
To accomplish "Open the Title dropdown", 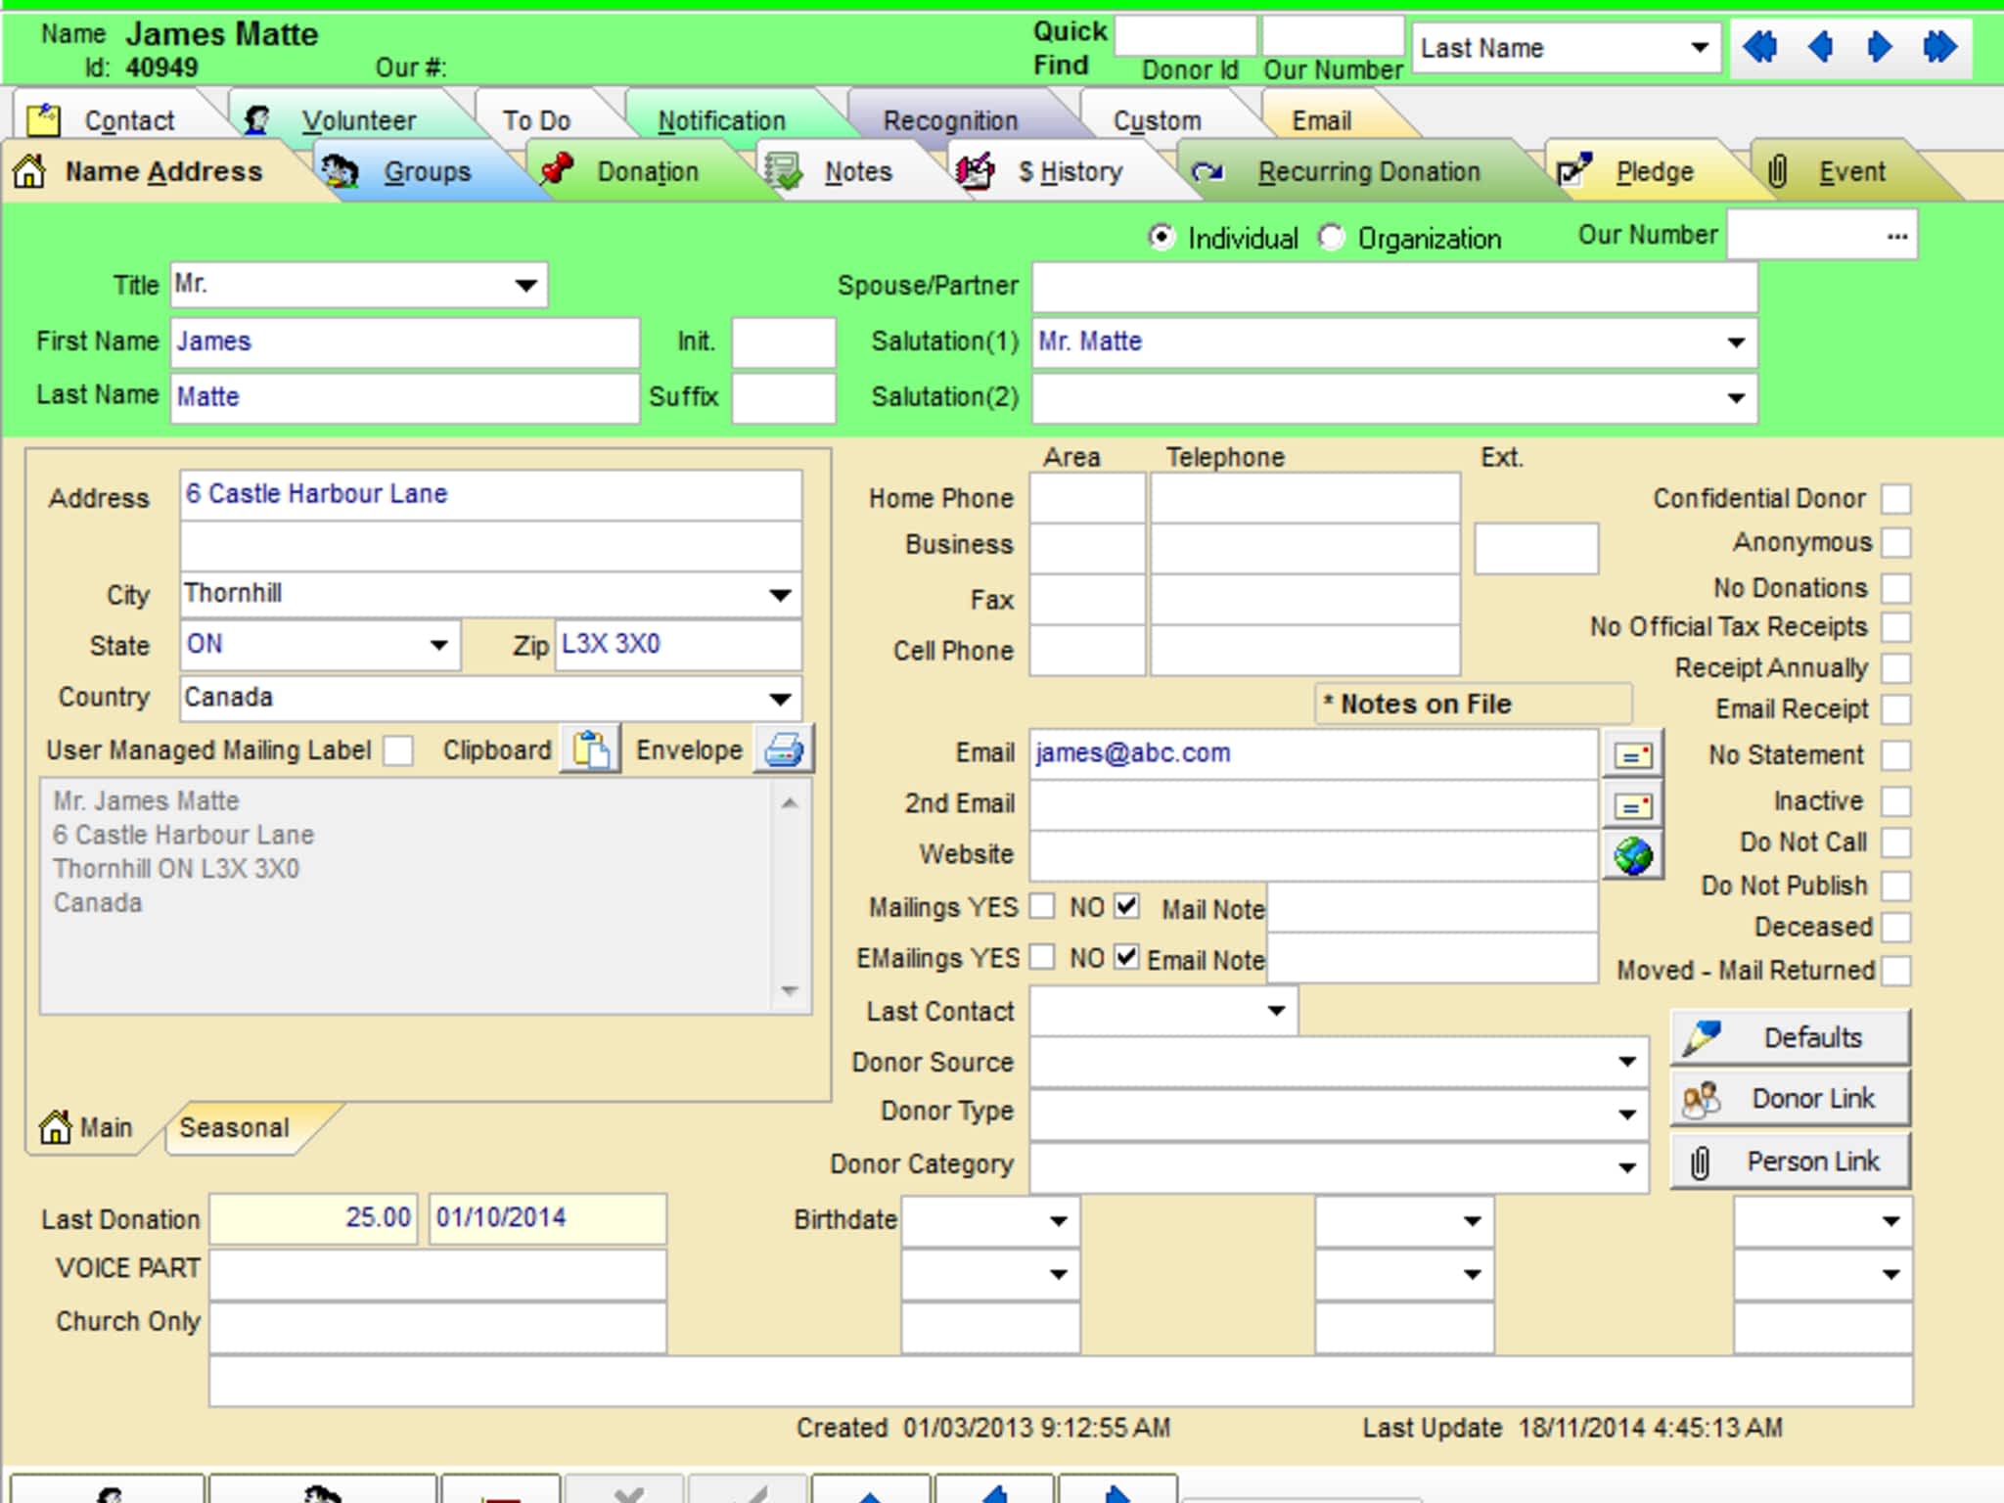I will point(525,286).
